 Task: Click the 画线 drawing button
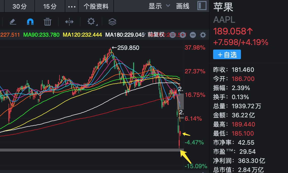[x=182, y=6]
